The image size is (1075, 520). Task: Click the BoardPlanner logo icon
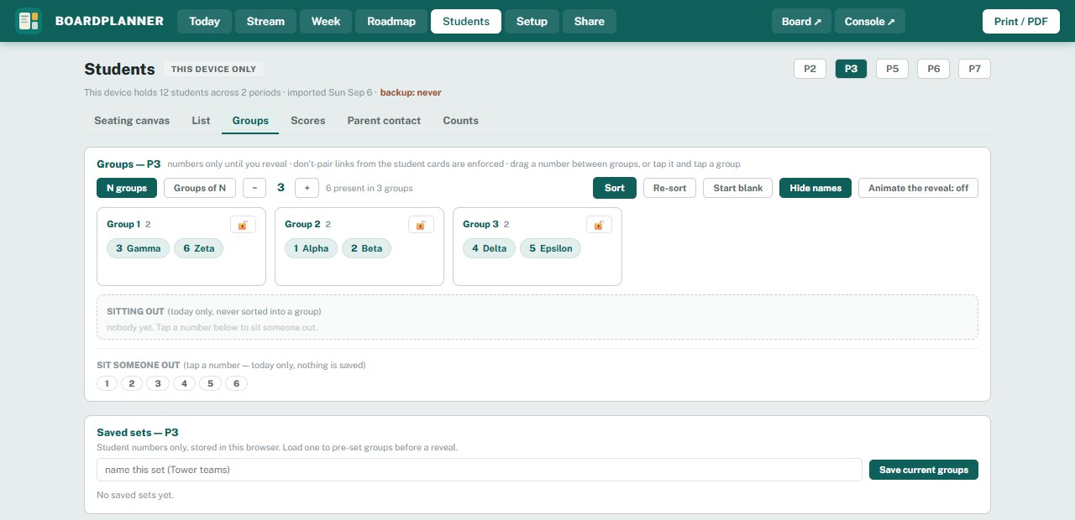(x=29, y=21)
